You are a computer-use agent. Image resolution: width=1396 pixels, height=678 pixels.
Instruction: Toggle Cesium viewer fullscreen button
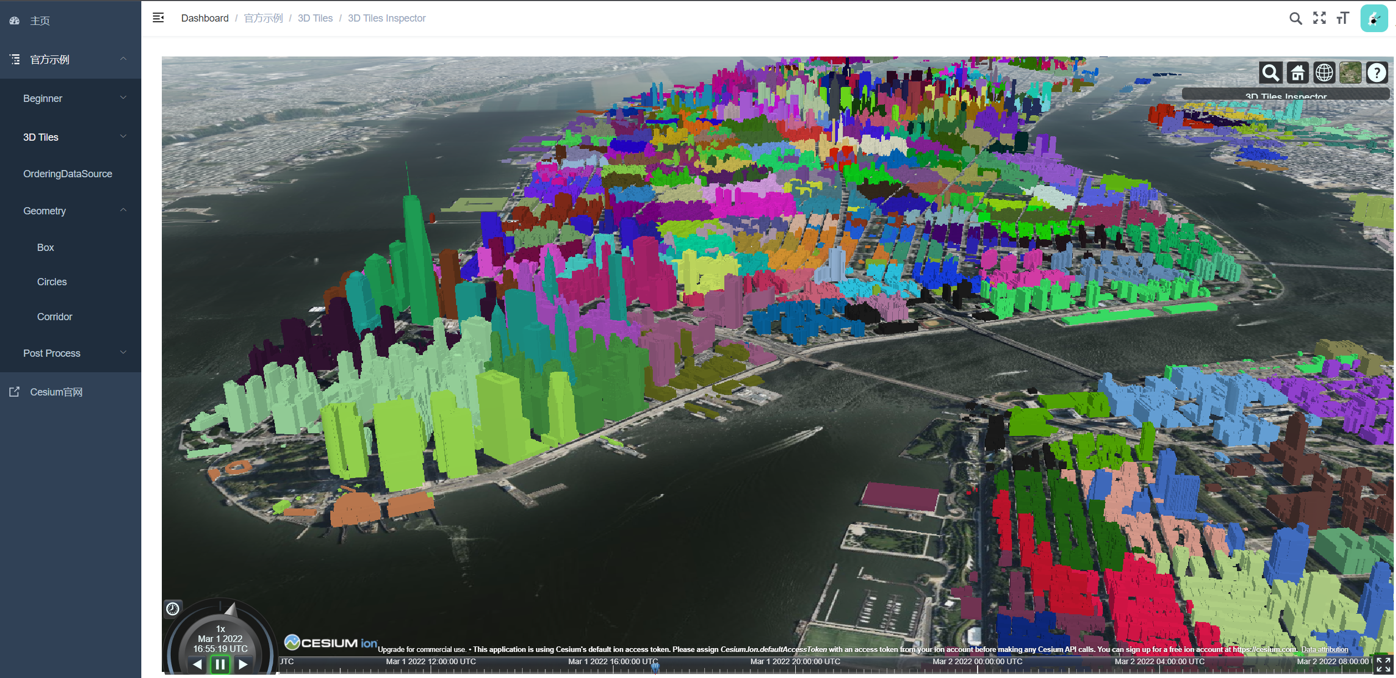1383,664
